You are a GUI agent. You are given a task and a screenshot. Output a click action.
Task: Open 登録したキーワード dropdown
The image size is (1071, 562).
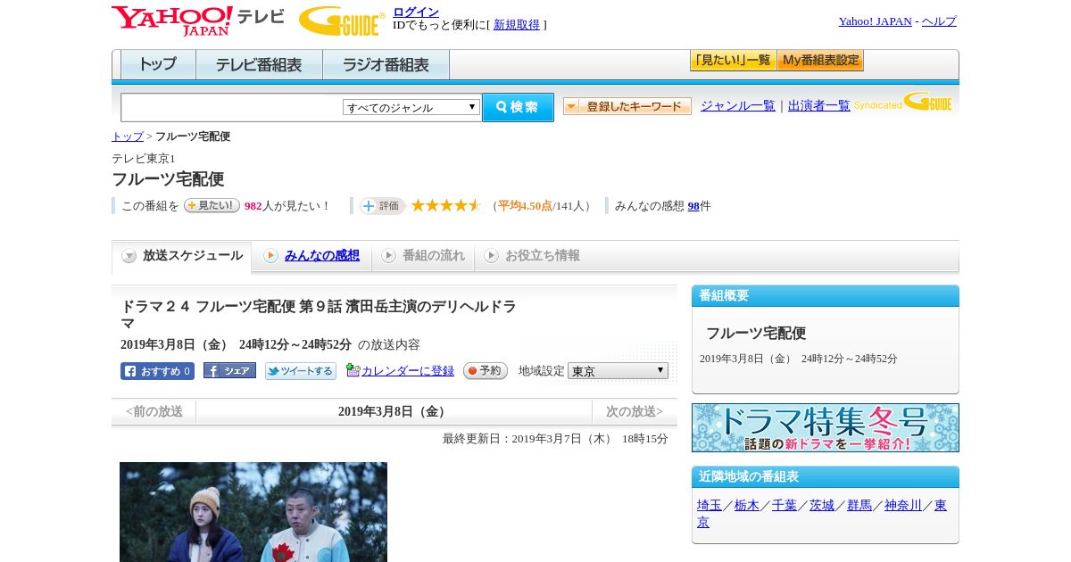pyautogui.click(x=627, y=106)
